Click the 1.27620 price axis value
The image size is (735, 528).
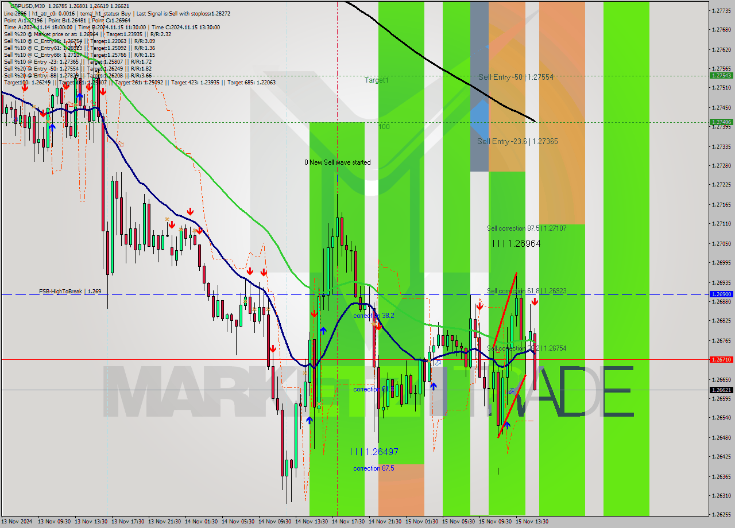tap(721, 49)
